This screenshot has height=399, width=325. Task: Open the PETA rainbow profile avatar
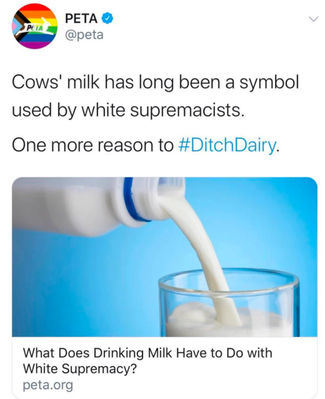coord(35,27)
